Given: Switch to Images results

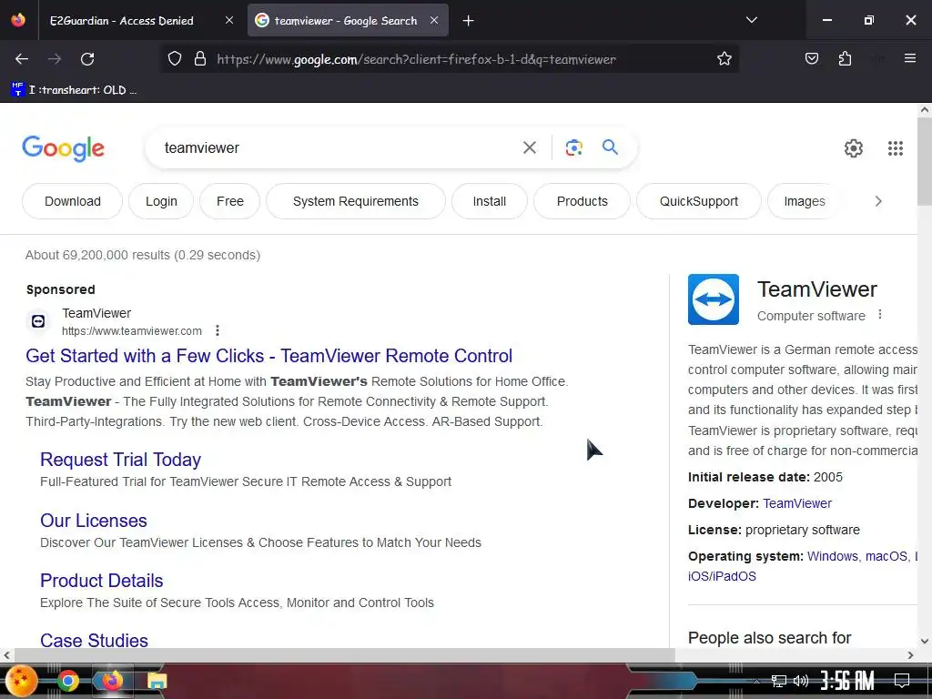Looking at the screenshot, I should coord(805,201).
